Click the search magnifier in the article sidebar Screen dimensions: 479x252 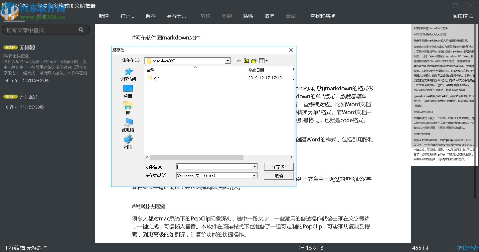pos(81,30)
